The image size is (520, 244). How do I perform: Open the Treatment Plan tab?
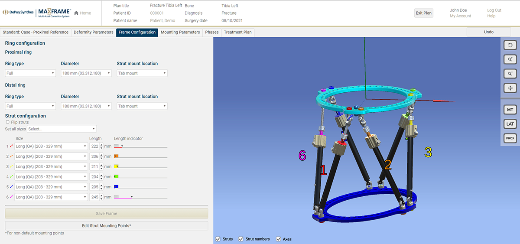(237, 32)
